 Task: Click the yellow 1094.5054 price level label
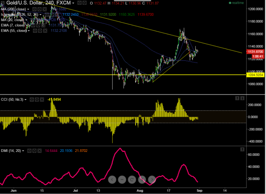tap(255, 75)
